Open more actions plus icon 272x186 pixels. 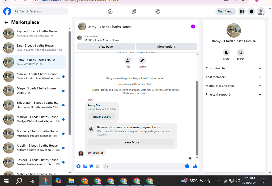[78, 166]
